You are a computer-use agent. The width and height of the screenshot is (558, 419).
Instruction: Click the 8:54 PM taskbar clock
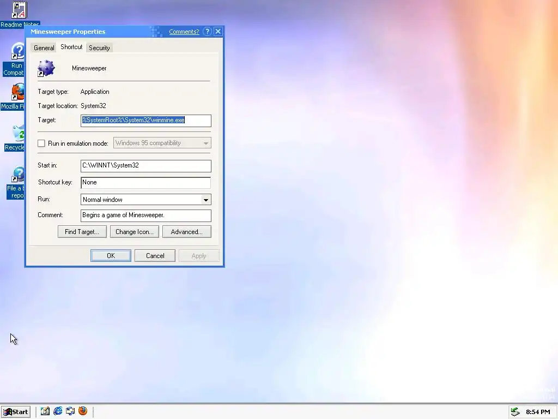pos(538,412)
